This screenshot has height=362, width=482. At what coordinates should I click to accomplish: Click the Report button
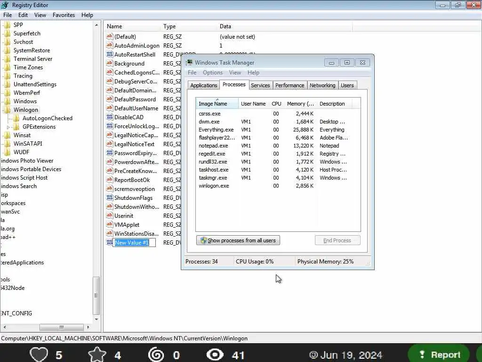point(439,354)
